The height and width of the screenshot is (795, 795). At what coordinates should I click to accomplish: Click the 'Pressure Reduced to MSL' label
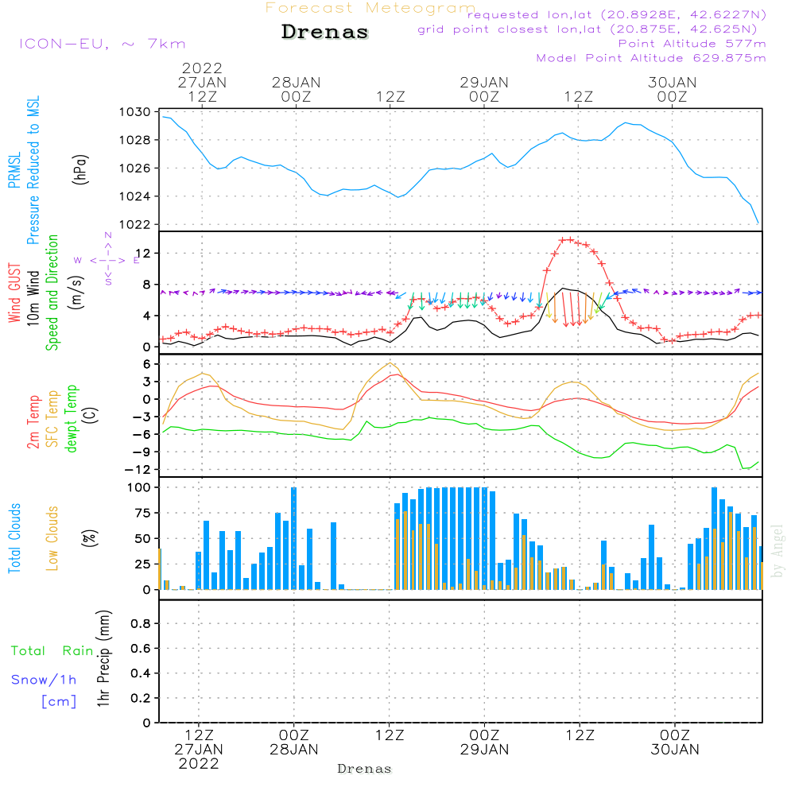click(x=33, y=170)
